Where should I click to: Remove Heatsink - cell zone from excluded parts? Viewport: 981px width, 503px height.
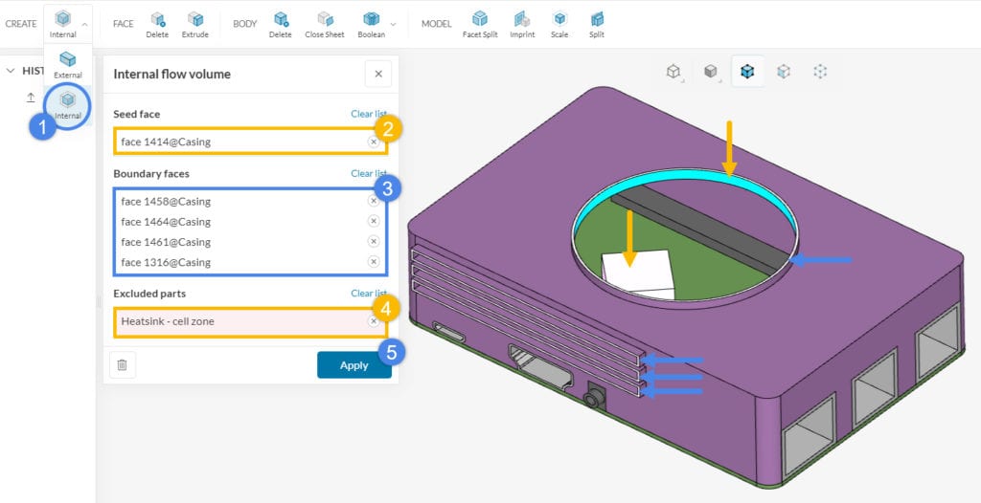point(374,321)
